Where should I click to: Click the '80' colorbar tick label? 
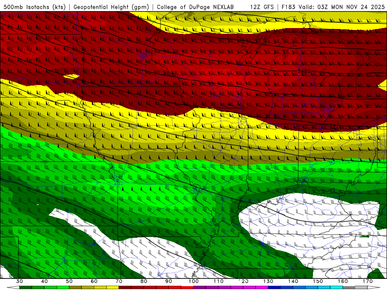[x=144, y=281]
